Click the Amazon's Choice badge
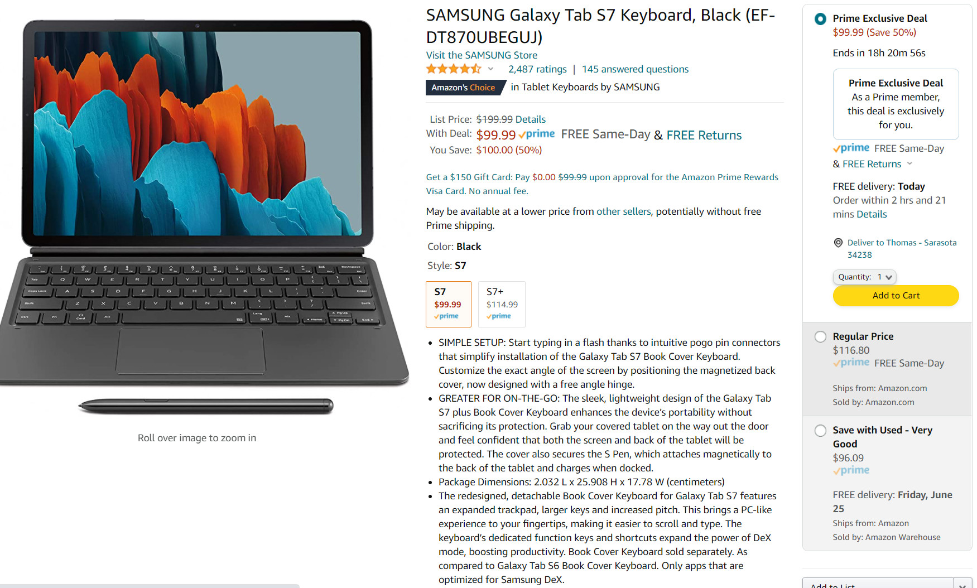 pyautogui.click(x=465, y=88)
